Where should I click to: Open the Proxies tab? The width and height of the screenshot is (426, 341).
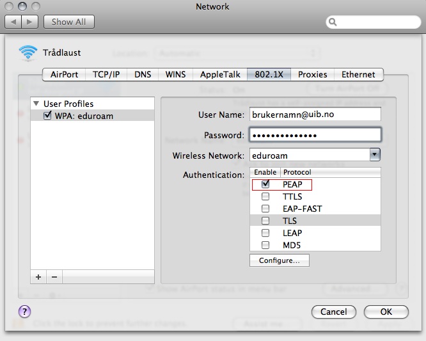click(x=312, y=74)
